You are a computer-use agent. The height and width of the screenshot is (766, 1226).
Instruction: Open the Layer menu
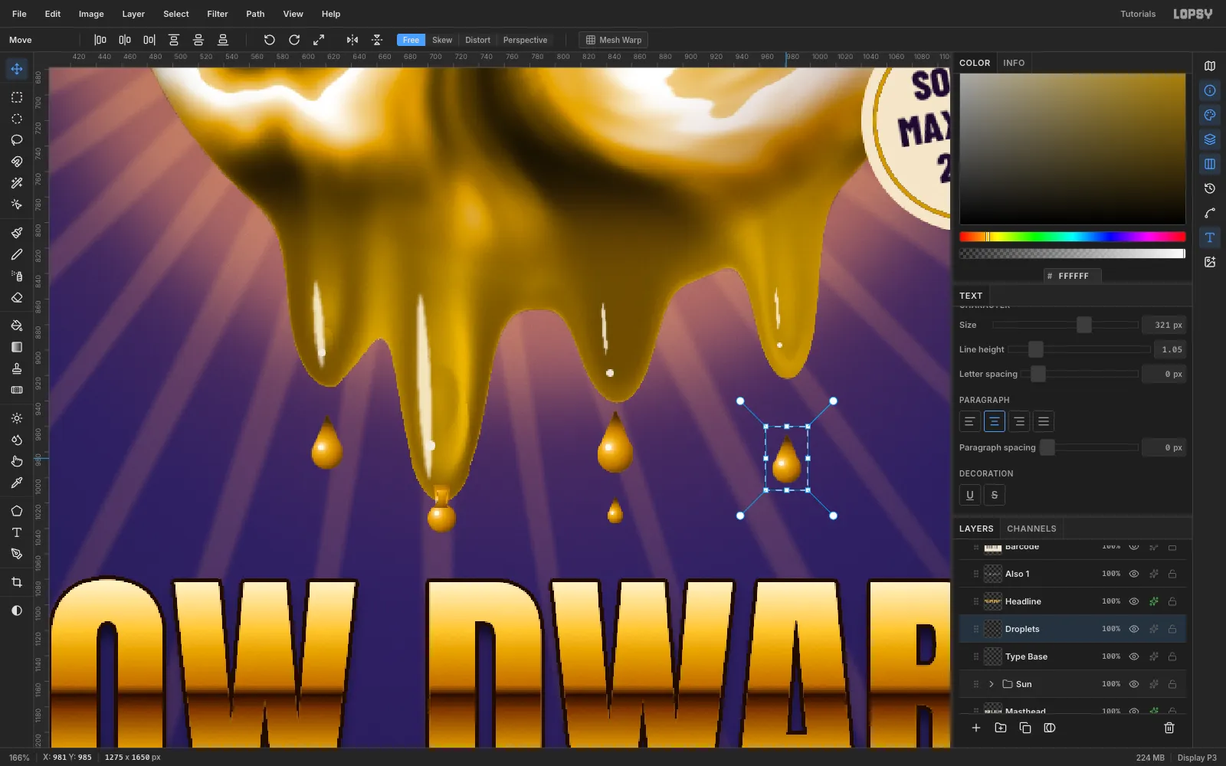tap(133, 14)
